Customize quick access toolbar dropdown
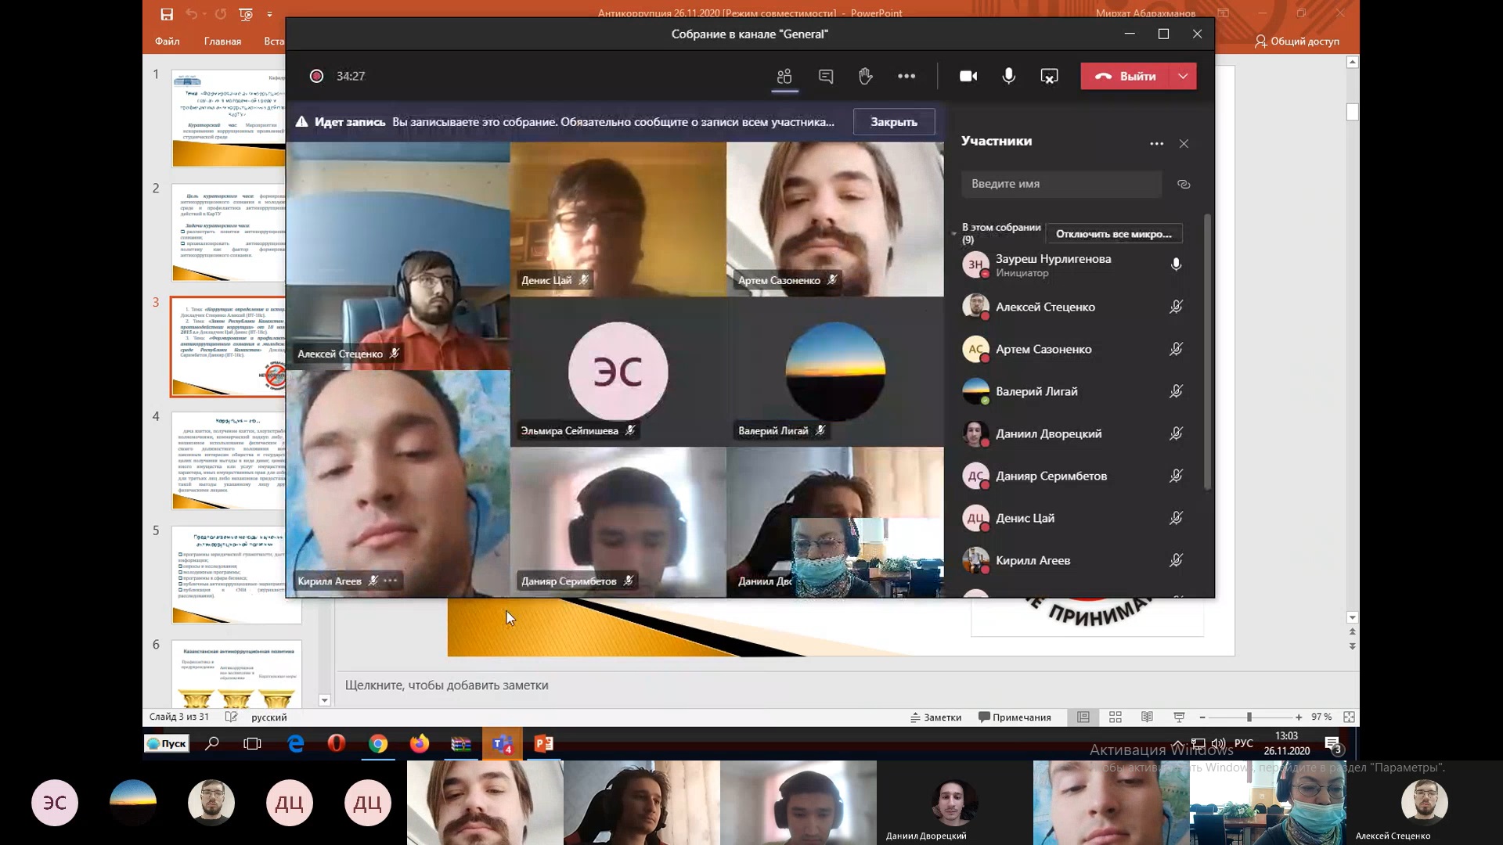Screen dimensions: 1503x845 269,14
